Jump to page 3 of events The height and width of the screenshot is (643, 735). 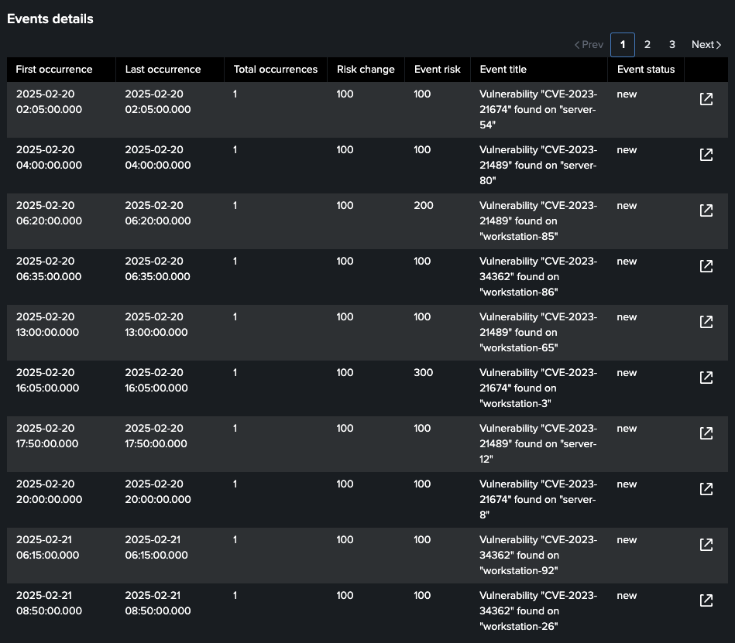click(672, 45)
